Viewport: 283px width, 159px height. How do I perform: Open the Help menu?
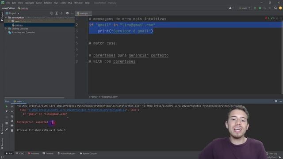(87, 3)
